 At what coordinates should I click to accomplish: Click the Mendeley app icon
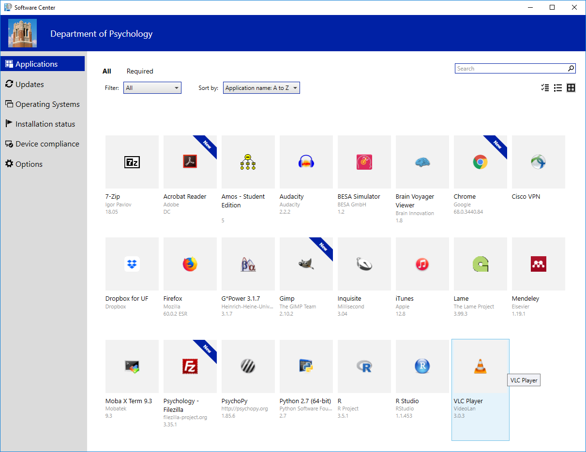[x=538, y=264]
